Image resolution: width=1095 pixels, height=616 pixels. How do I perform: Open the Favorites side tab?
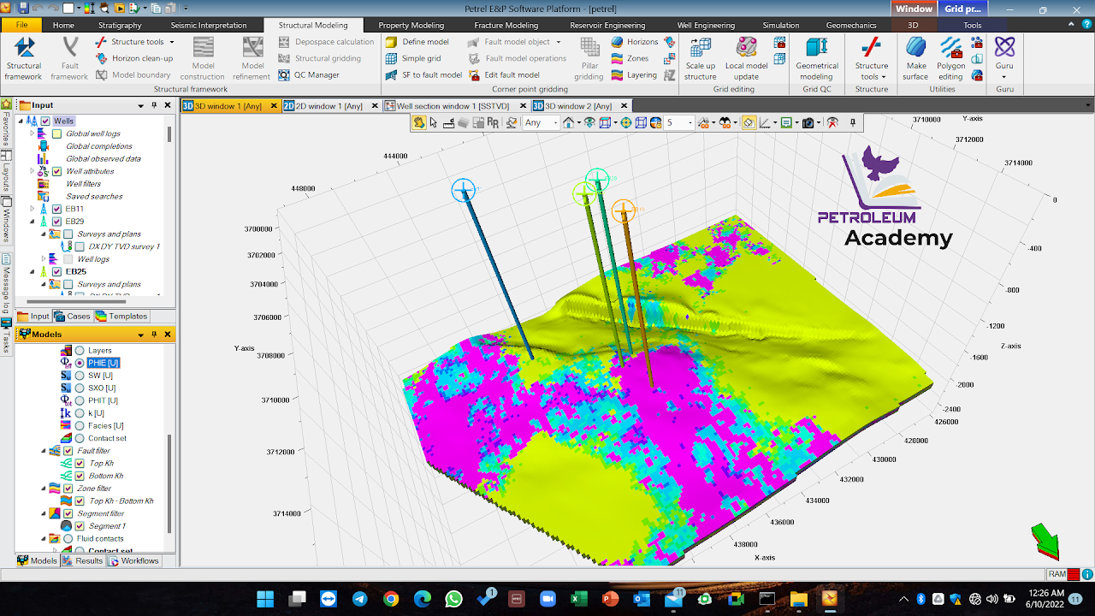(6, 123)
